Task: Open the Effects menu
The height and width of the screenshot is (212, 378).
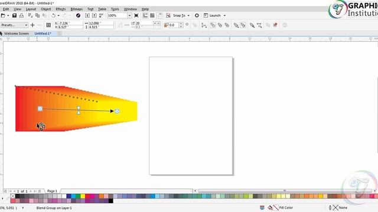Action: tap(60, 9)
